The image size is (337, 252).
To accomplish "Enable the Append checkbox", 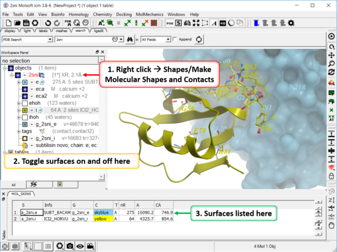I will pyautogui.click(x=175, y=40).
